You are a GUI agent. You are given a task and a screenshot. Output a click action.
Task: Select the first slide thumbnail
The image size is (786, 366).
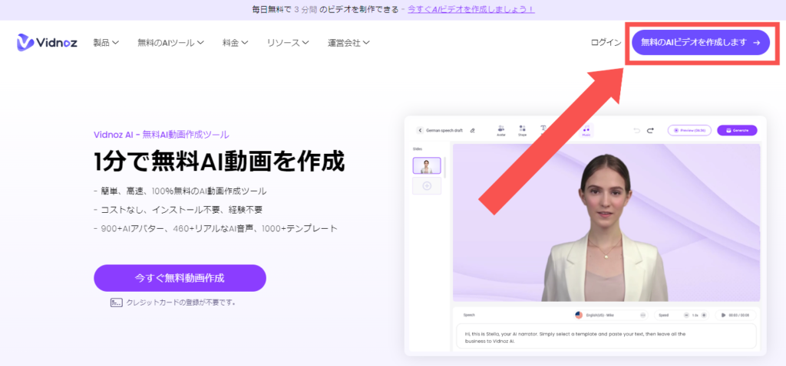427,165
